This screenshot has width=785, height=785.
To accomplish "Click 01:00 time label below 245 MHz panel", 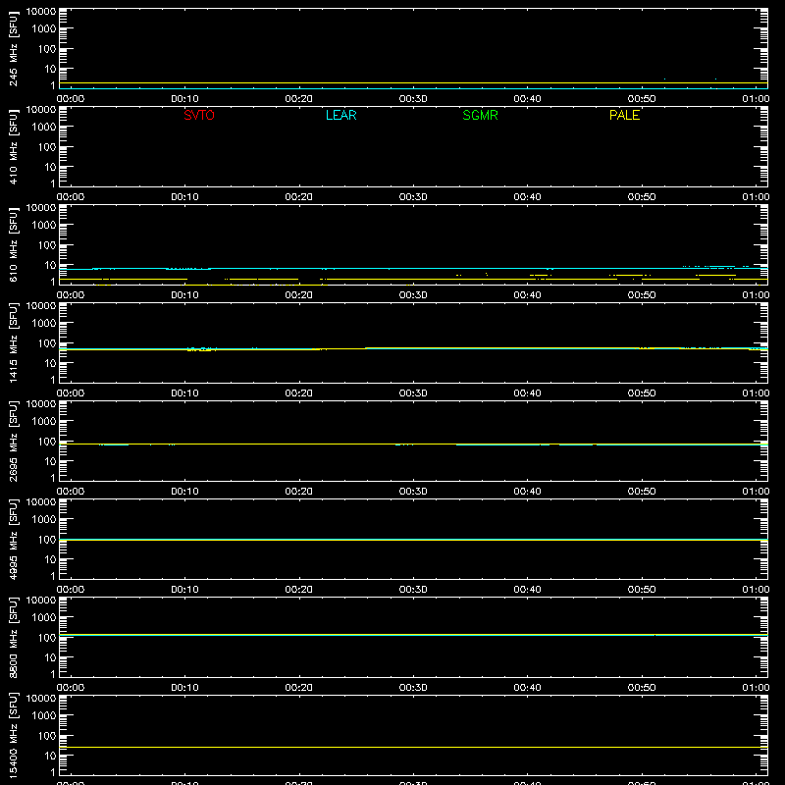I will tap(756, 99).
